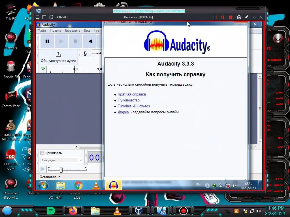
Task: Click the host tray network icon
Action: 252,211
